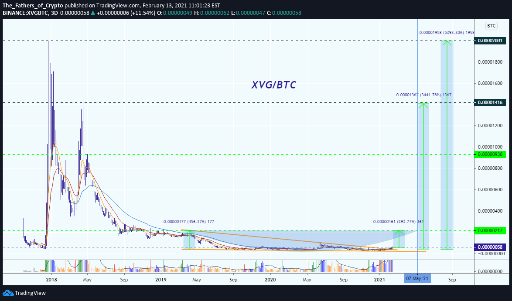Click the 0.00002001 price label
Screen dimensions: 512x301
tap(490, 41)
